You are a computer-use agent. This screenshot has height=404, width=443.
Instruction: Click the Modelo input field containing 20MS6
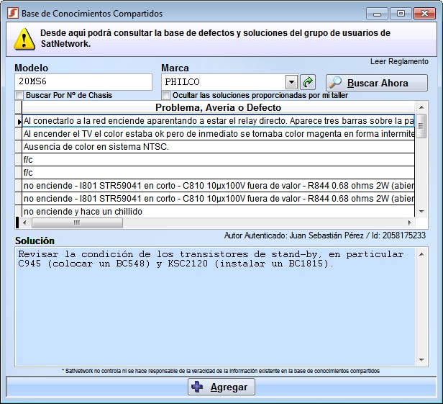(83, 82)
